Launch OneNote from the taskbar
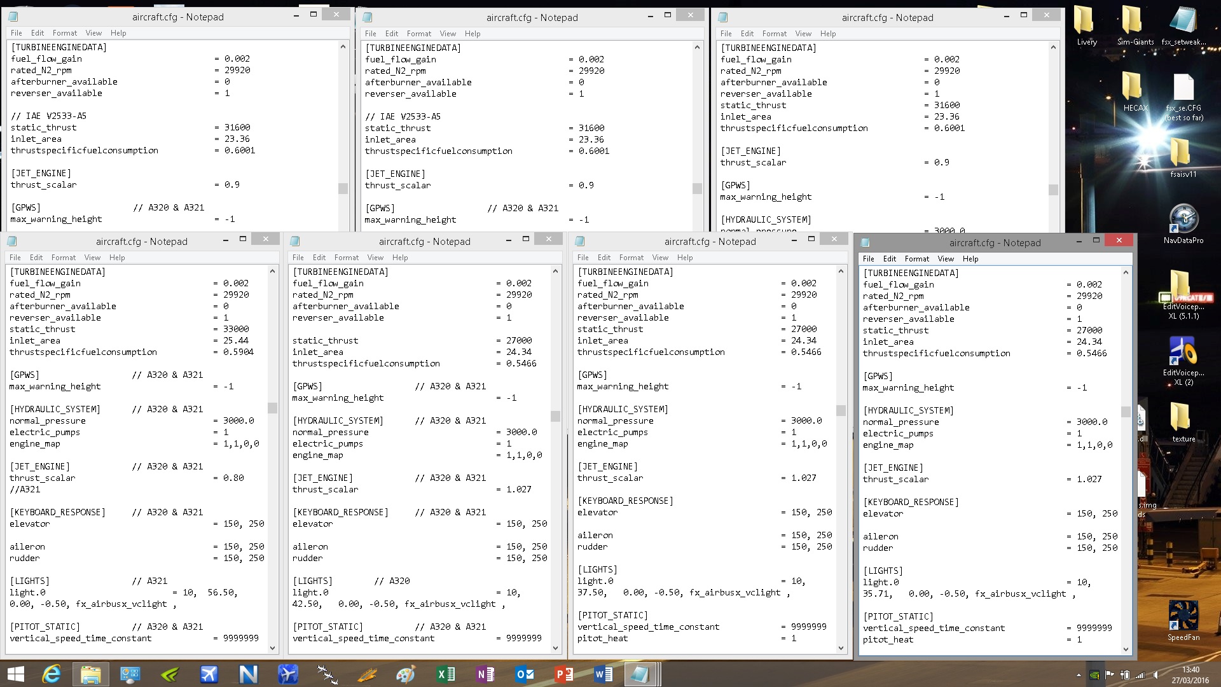Image resolution: width=1221 pixels, height=687 pixels. (485, 674)
